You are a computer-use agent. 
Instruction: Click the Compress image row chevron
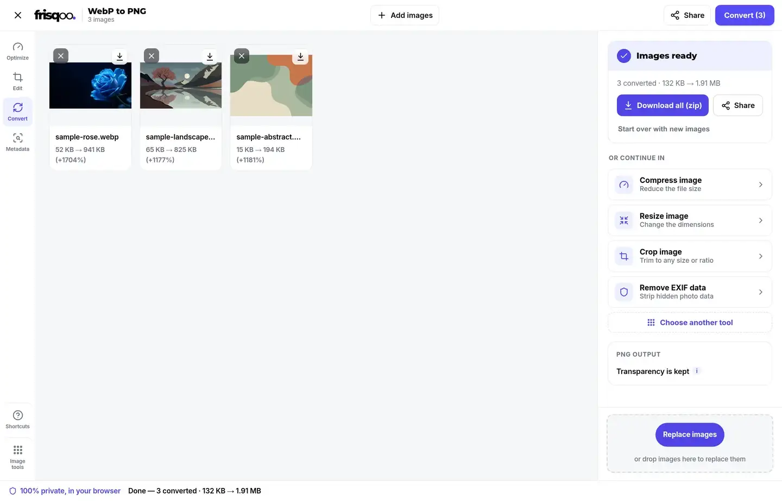click(x=760, y=185)
